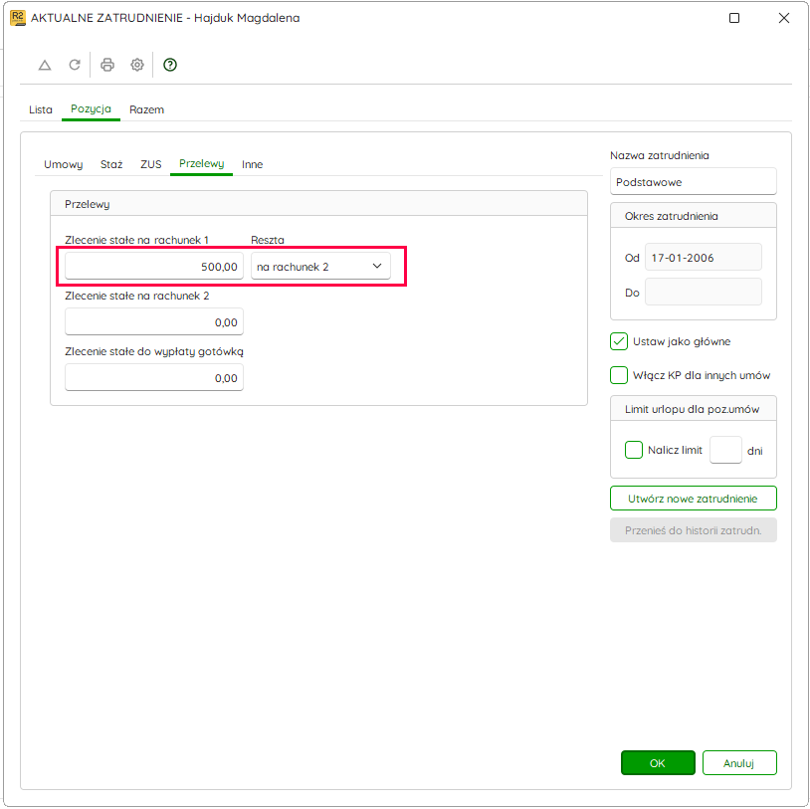
Task: Click the Utwórz nowe zatrudnienie button
Action: tap(694, 499)
